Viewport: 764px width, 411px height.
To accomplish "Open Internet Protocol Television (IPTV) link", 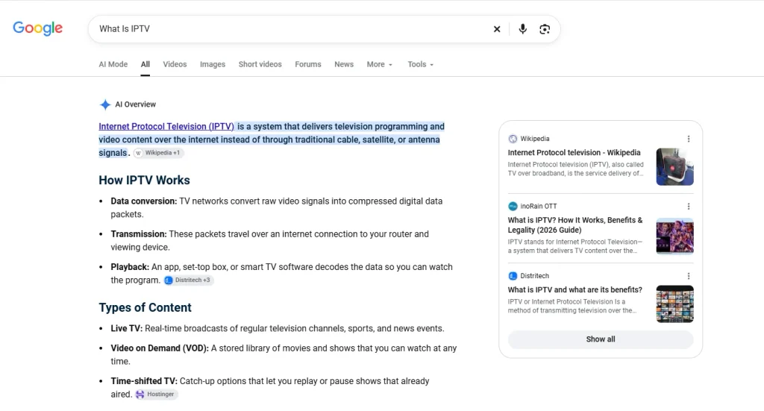I will coord(166,127).
